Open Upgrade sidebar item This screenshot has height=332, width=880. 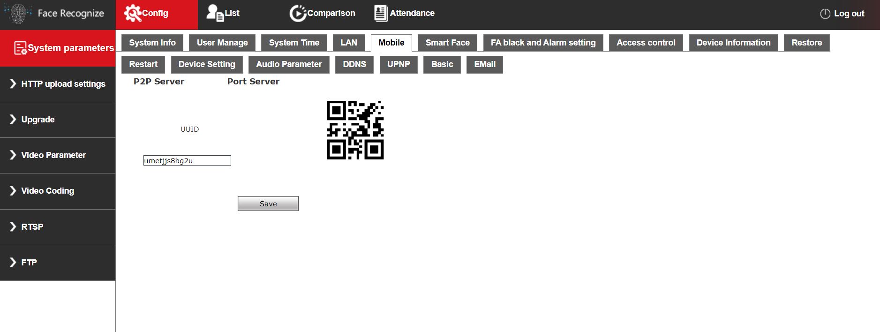[x=58, y=120]
